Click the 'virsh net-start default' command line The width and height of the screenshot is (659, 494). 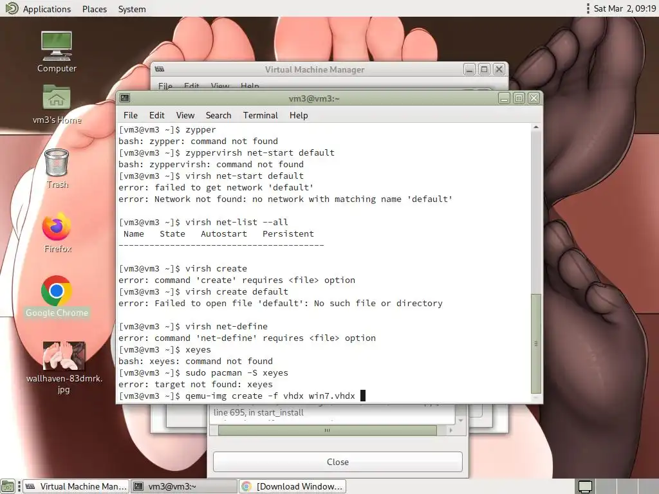[211, 176]
